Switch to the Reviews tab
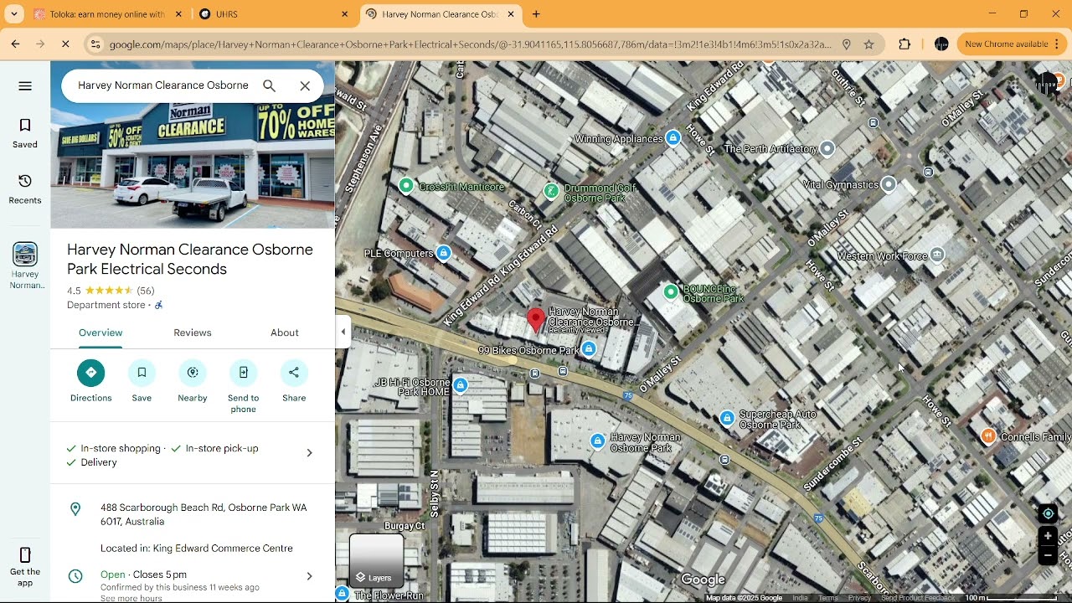 pyautogui.click(x=193, y=332)
